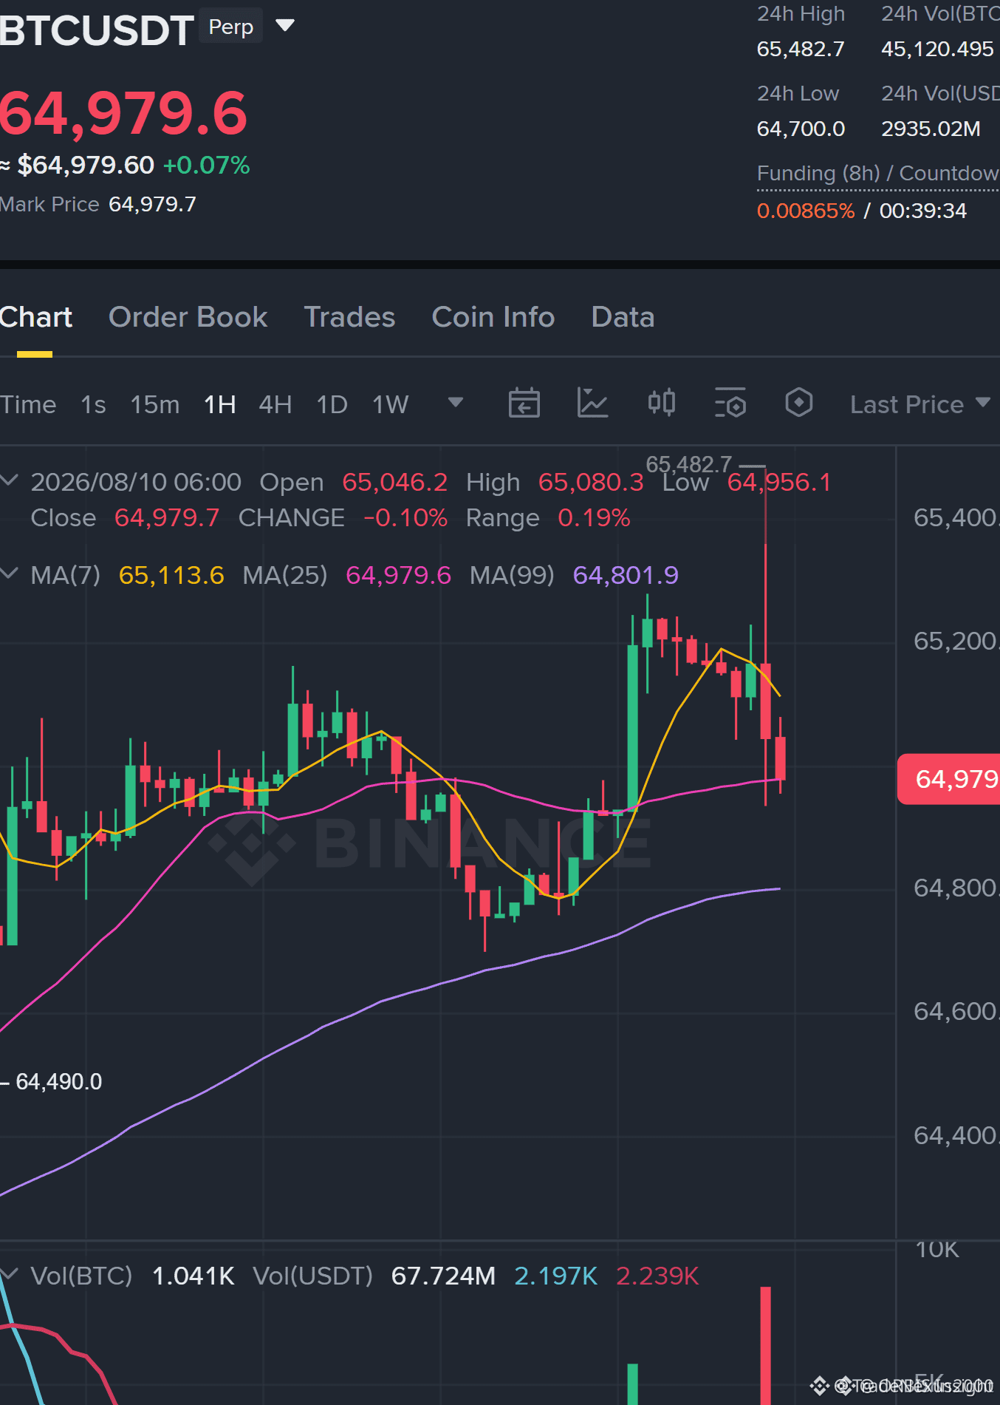This screenshot has height=1405, width=1000.
Task: Open the chart indicators line-graph icon
Action: 592,404
